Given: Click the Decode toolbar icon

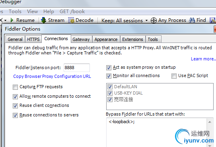Looking at the screenshot, I should click(x=71, y=20).
